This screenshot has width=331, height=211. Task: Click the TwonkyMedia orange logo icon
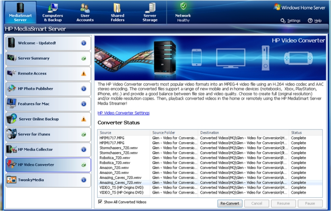pyautogui.click(x=12, y=180)
